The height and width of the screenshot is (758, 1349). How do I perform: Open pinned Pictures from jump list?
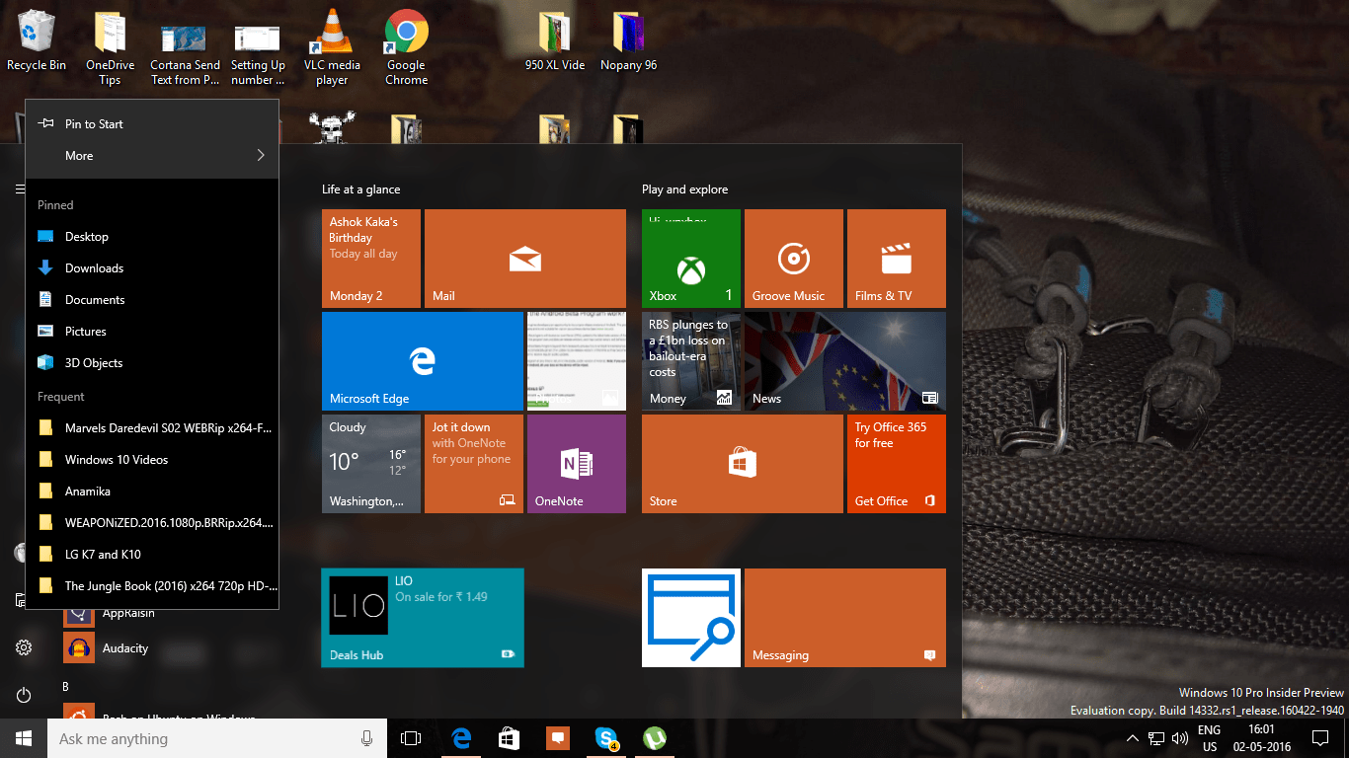pyautogui.click(x=152, y=331)
